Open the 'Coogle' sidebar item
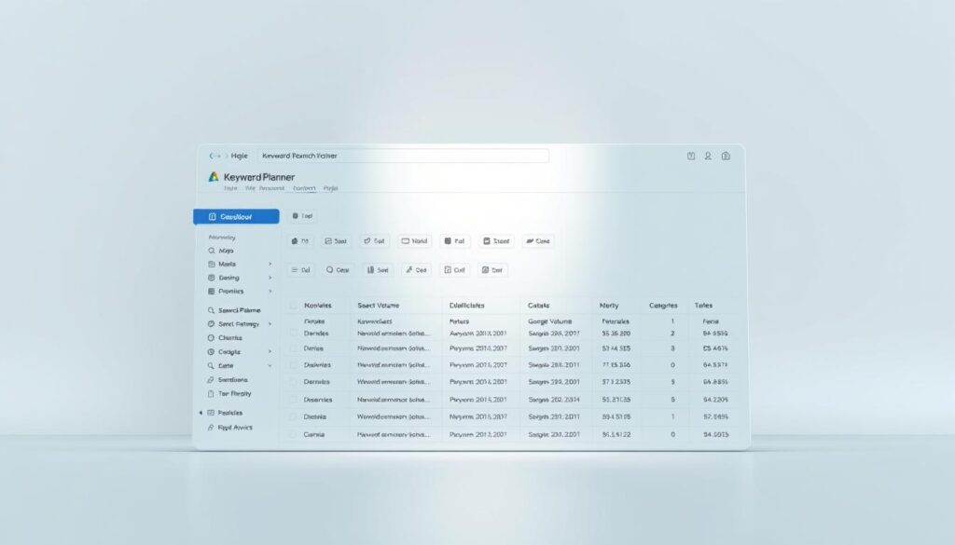 pos(224,351)
